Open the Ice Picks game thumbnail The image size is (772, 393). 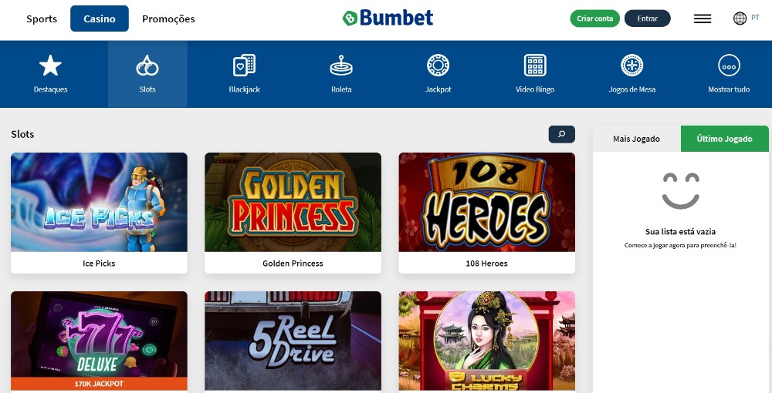(99, 203)
